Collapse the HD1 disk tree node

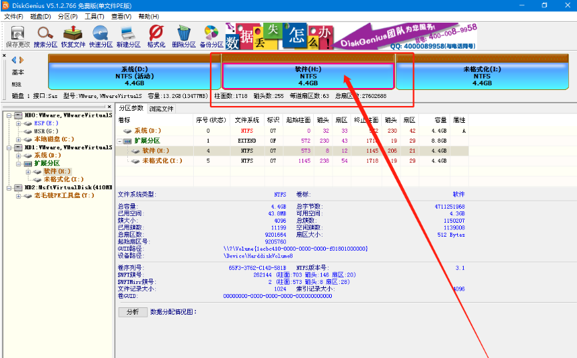9,147
